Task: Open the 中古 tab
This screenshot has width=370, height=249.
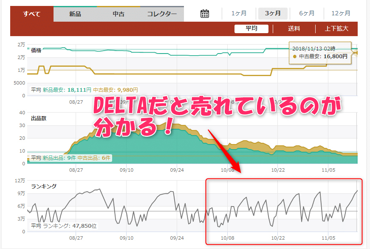Action: (119, 14)
